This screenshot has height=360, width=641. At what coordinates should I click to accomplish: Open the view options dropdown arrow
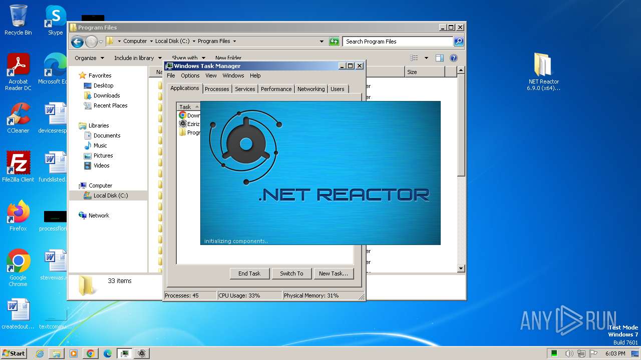pos(426,58)
